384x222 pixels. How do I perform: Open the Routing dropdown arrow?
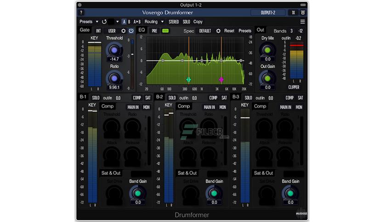[x=162, y=22]
